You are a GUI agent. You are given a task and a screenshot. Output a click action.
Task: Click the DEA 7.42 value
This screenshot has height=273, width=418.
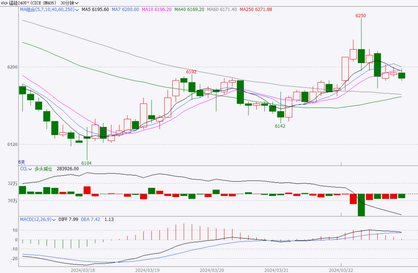point(90,220)
